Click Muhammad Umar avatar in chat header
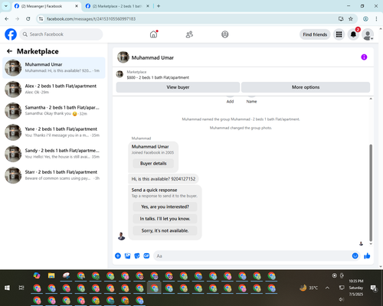Image resolution: width=383 pixels, height=306 pixels. pyautogui.click(x=123, y=57)
